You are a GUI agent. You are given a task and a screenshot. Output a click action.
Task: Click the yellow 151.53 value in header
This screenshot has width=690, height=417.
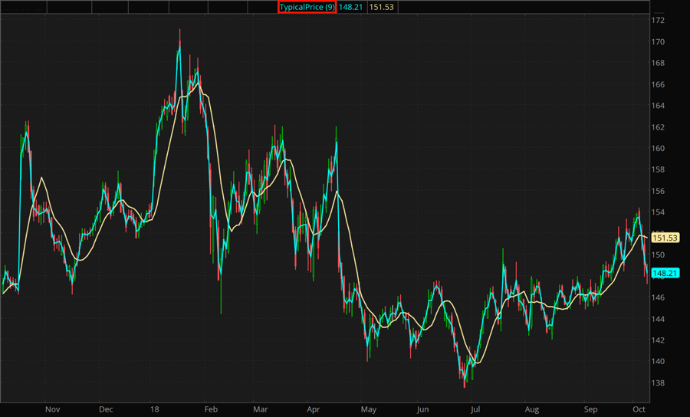click(x=381, y=7)
